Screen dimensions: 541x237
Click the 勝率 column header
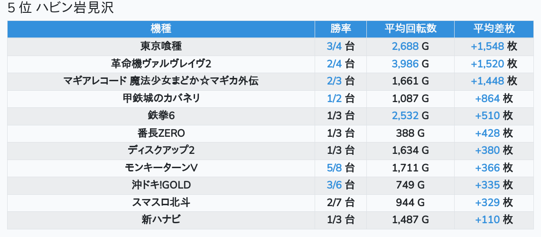pyautogui.click(x=340, y=29)
